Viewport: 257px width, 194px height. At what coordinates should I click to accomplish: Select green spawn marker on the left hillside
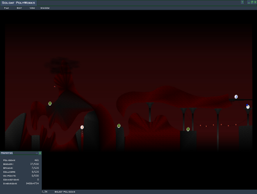(x=50, y=103)
